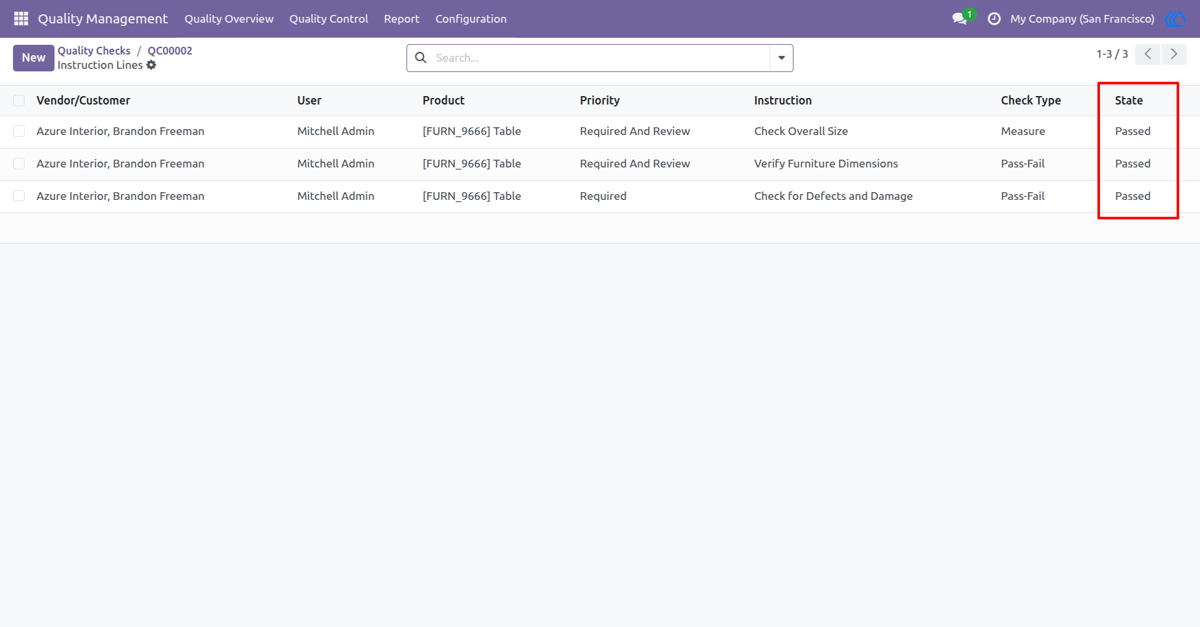Open the Quality Overview menu
Screen dimensions: 1200x627
[x=229, y=19]
